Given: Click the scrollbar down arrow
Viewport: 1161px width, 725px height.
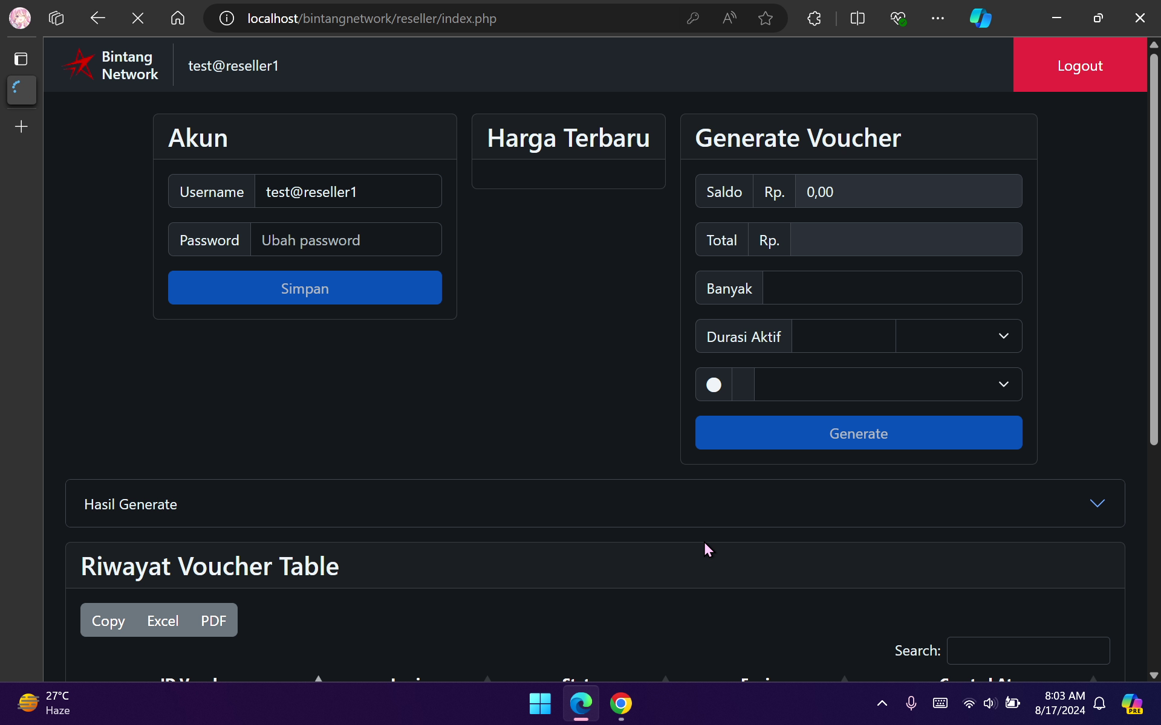Looking at the screenshot, I should click(x=1154, y=675).
